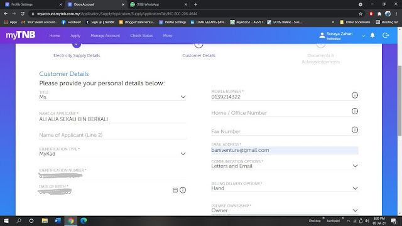The height and width of the screenshot is (226, 402).
Task: Show info for Mobile Number field
Action: pos(354,95)
